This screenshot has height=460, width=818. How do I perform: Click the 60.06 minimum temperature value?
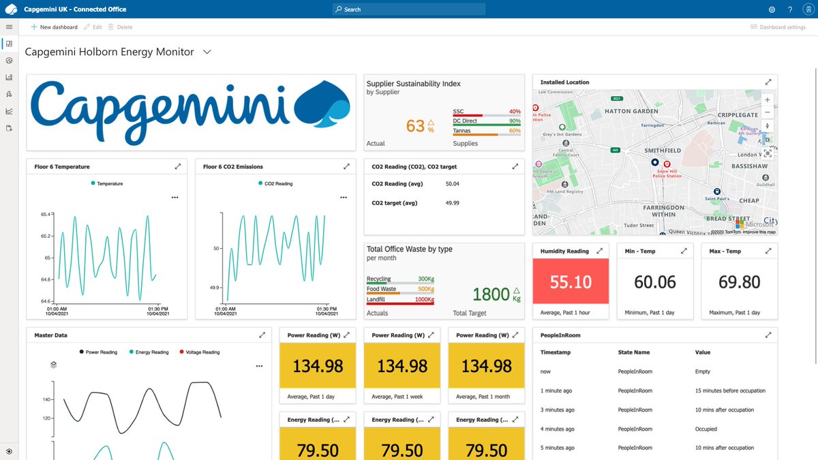(x=655, y=281)
